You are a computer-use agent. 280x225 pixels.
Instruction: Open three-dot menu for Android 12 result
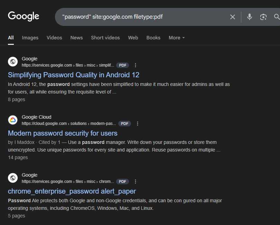coord(136,65)
